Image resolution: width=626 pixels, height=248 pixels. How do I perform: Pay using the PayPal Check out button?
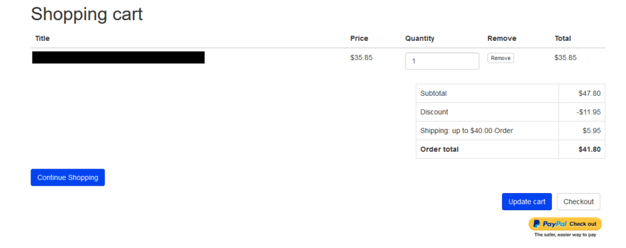coord(565,224)
